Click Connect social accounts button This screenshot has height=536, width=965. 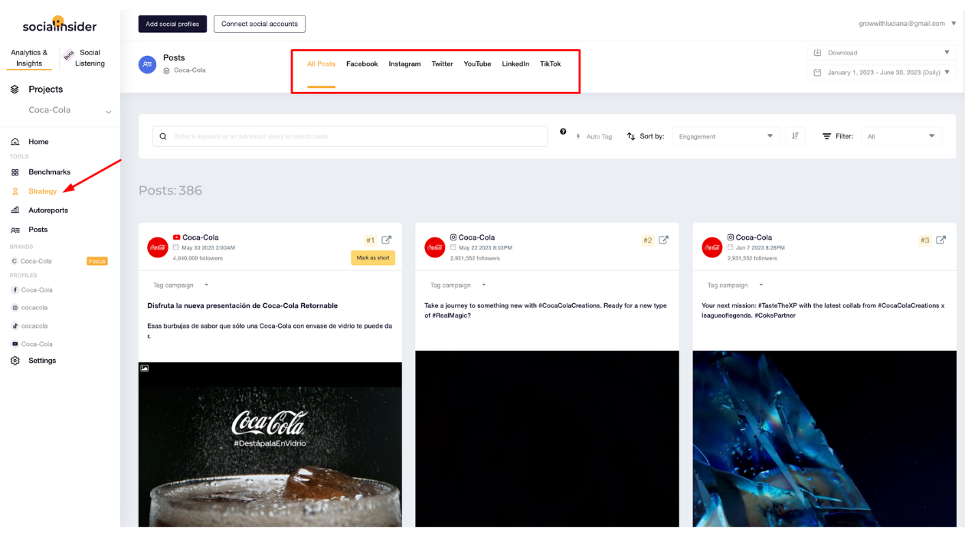click(260, 24)
